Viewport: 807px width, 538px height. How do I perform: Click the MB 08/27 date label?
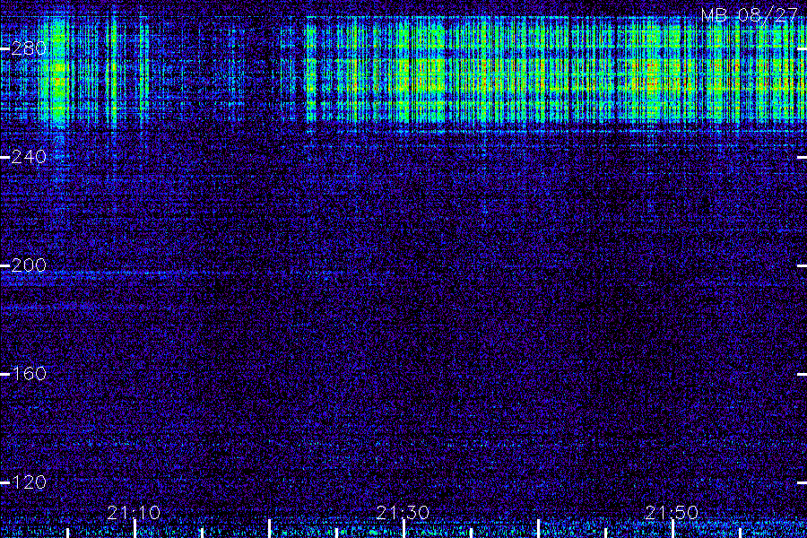tap(750, 15)
